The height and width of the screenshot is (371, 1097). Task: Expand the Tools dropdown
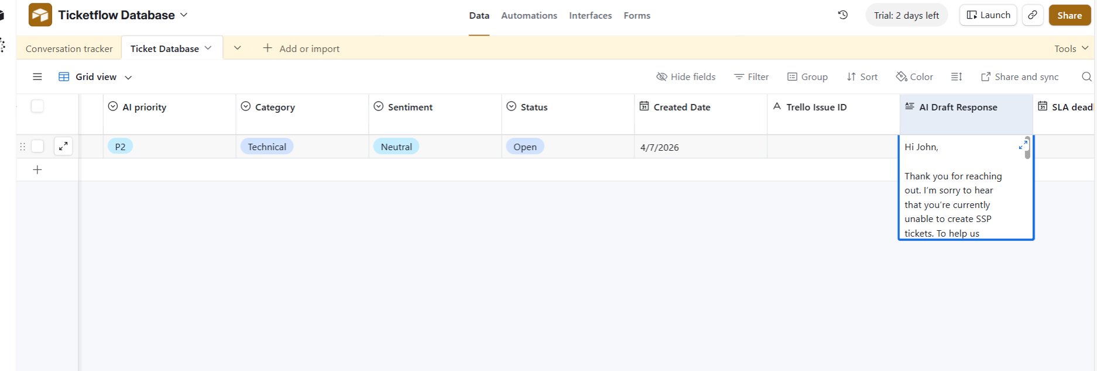[1071, 48]
